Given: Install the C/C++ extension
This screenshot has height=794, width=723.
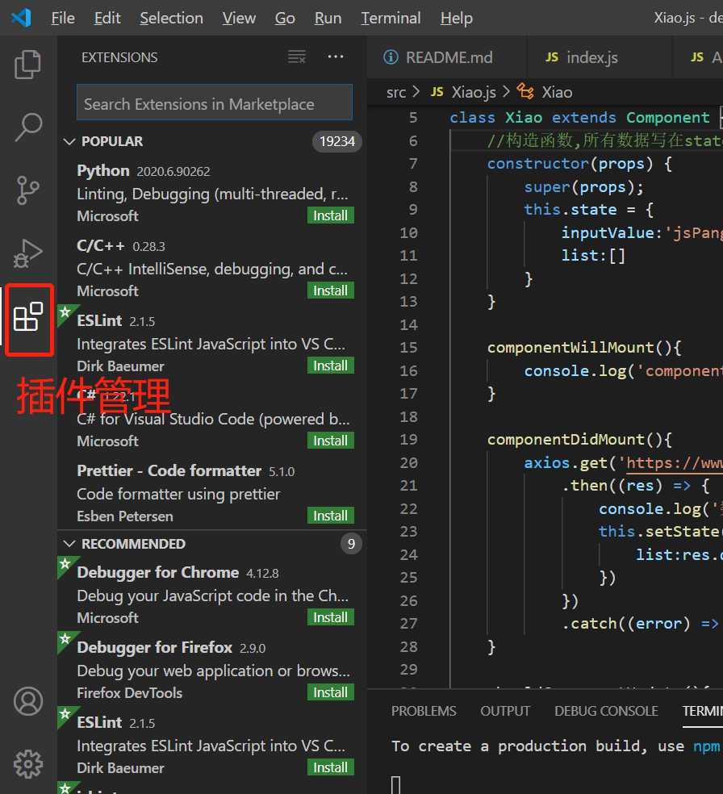Looking at the screenshot, I should 330,290.
